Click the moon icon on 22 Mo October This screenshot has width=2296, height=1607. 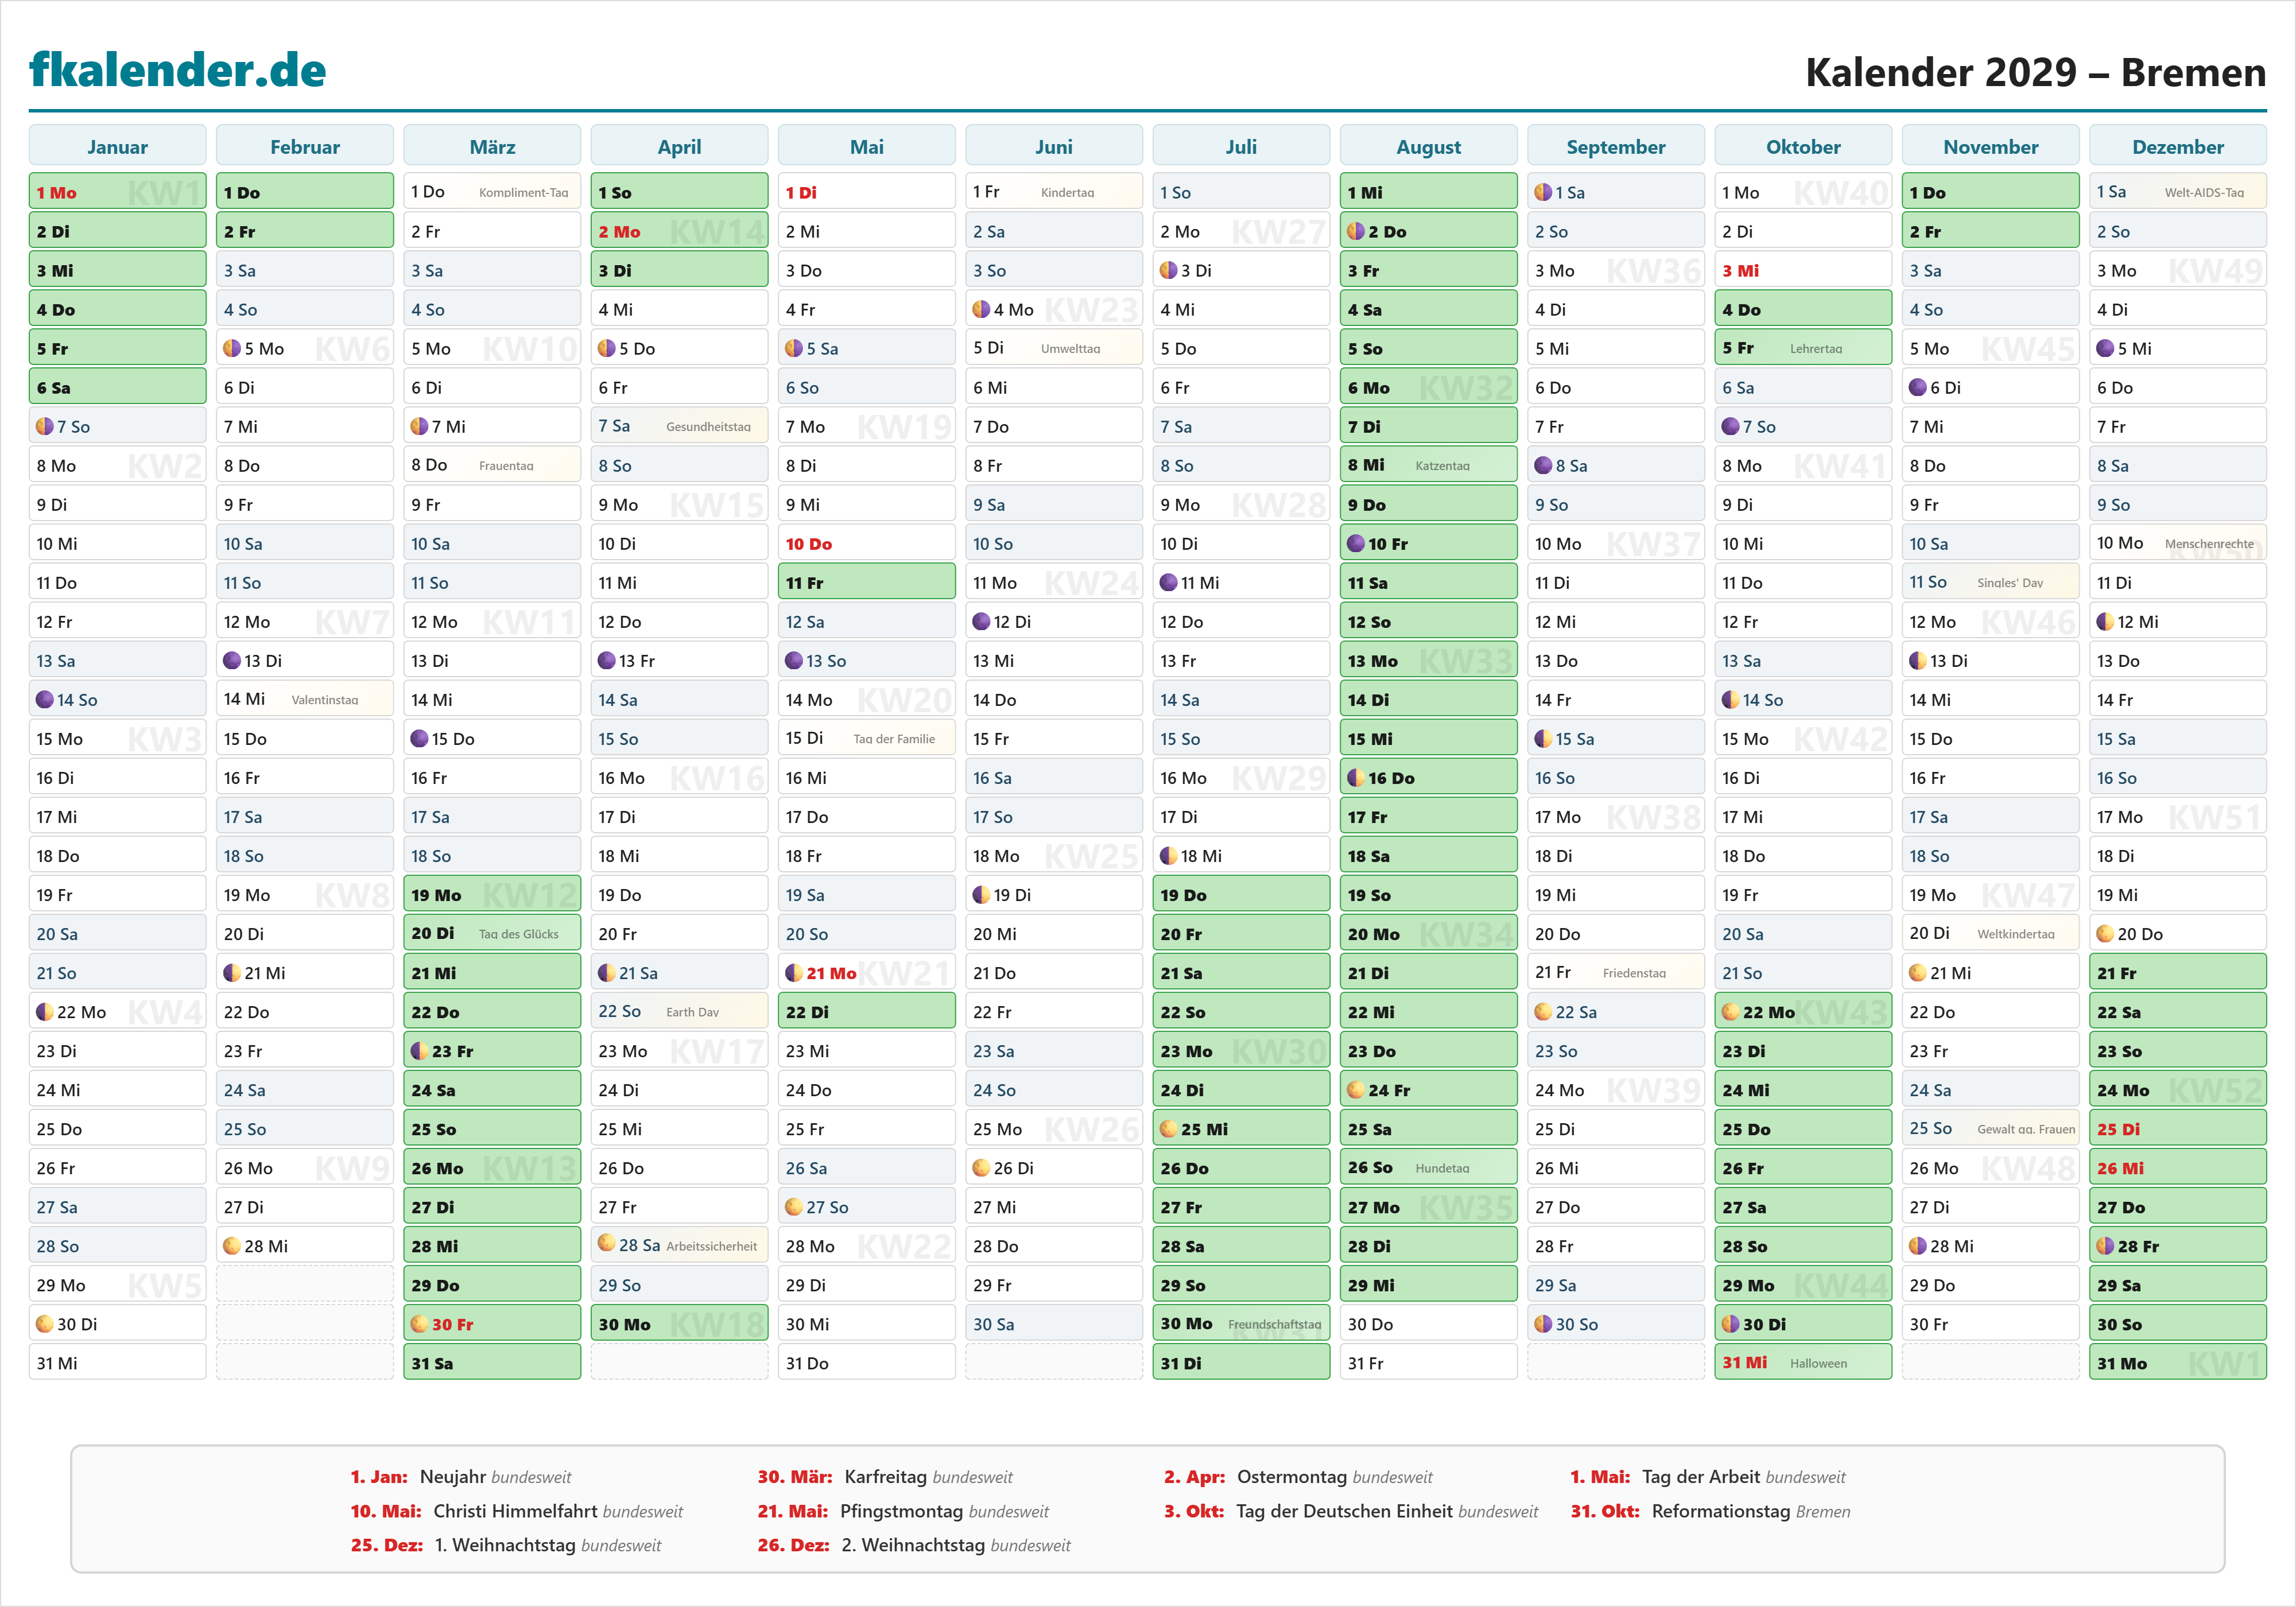[x=1730, y=1012]
